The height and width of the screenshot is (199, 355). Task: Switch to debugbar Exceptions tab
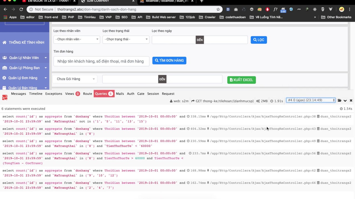(54, 94)
